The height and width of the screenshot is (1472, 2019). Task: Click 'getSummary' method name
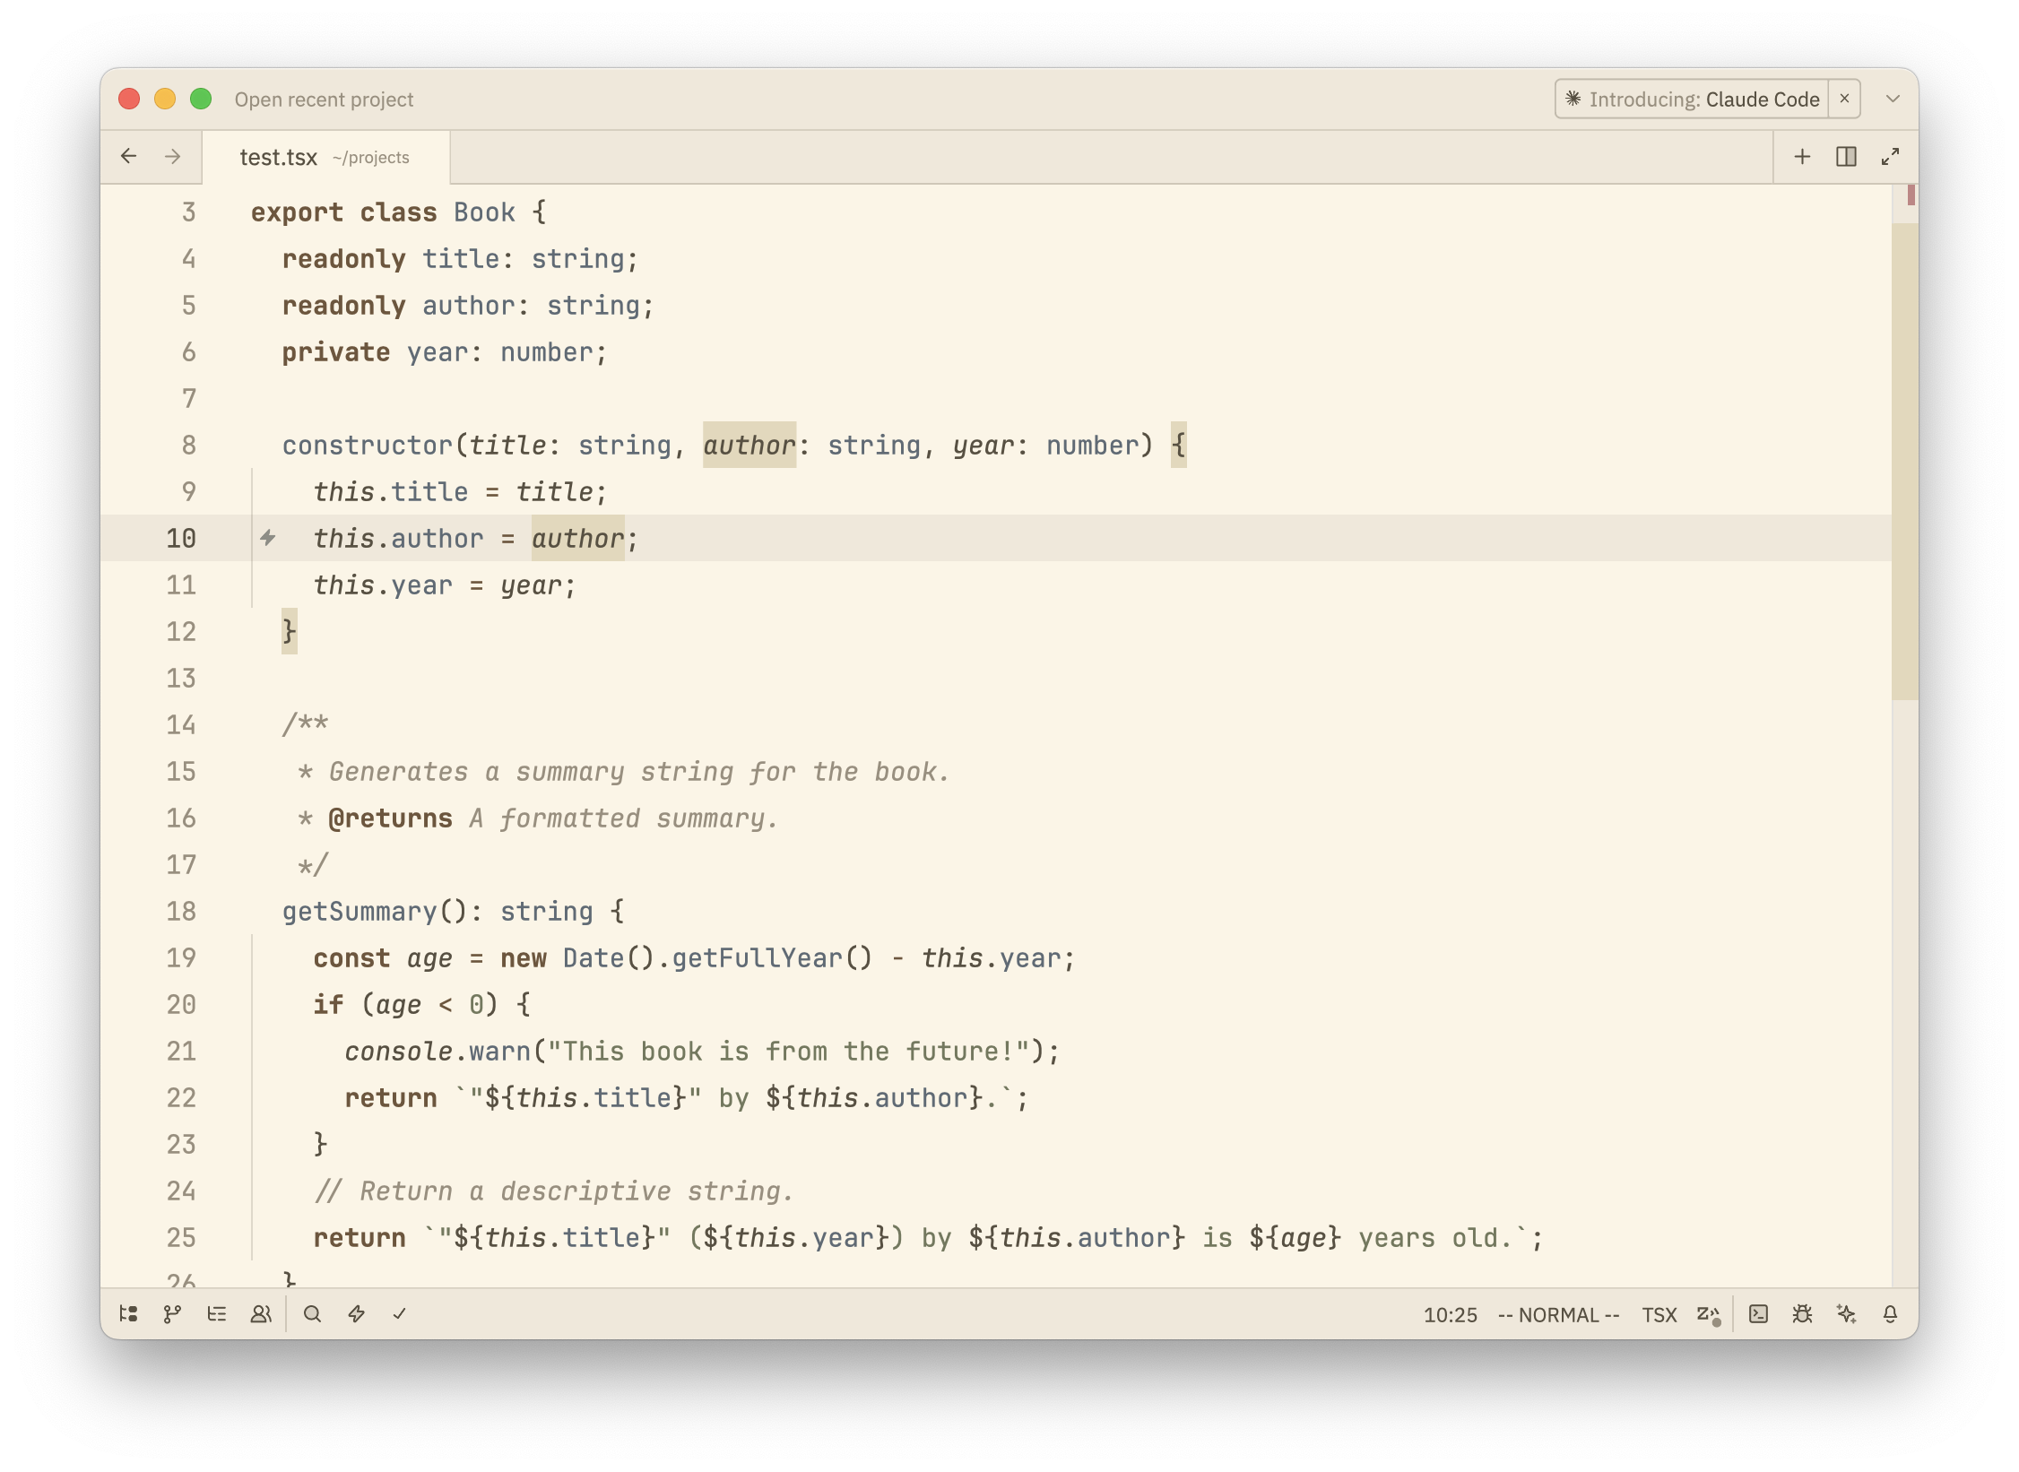point(360,912)
